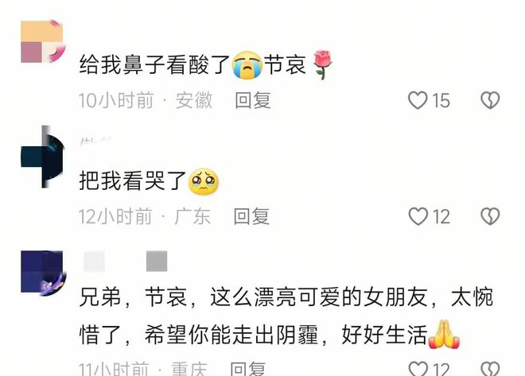Reply to the 10小时前 Anhui comment

(x=253, y=100)
